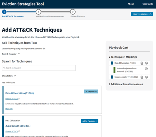Remove Steganography (T1001.002) using the trash icon

coord(142,77)
